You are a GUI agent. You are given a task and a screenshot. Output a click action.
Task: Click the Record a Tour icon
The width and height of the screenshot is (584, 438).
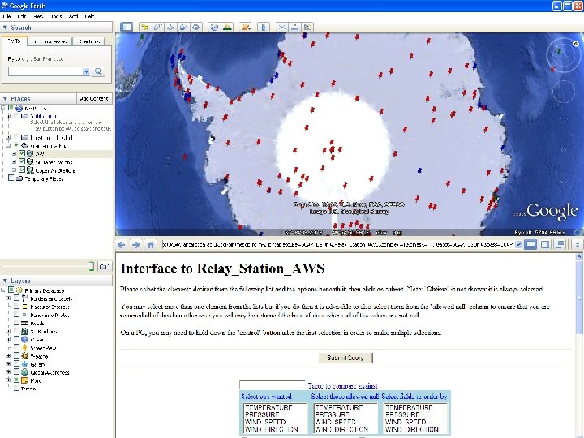click(196, 27)
